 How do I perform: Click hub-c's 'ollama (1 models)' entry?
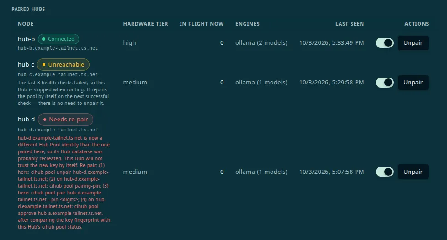[261, 83]
